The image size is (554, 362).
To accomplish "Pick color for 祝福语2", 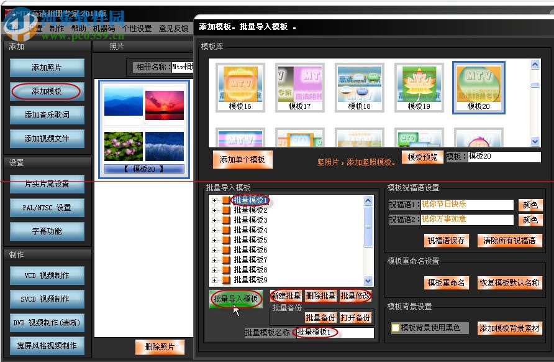I will tap(530, 220).
